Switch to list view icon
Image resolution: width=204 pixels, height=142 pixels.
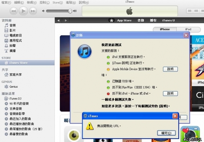[x=190, y=11]
